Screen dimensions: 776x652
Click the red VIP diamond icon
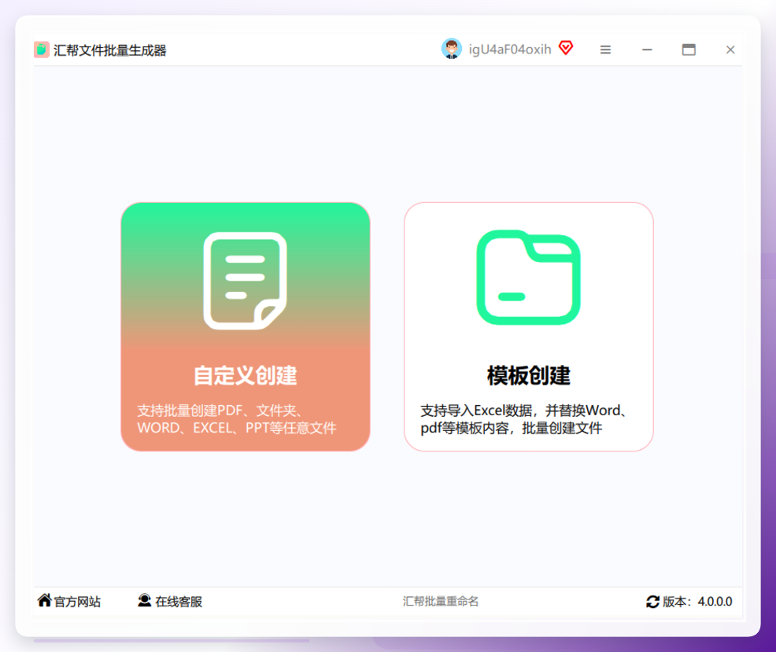coord(566,48)
